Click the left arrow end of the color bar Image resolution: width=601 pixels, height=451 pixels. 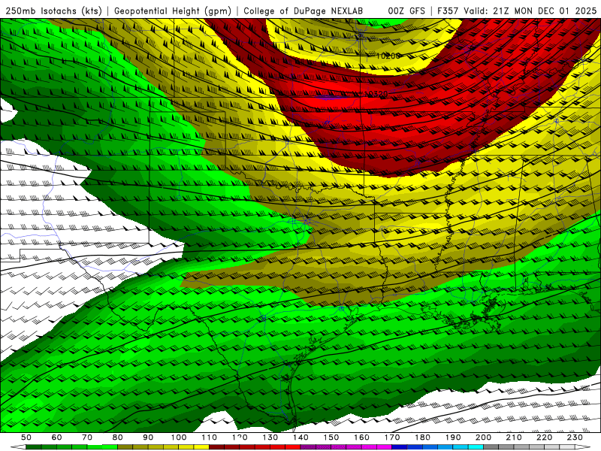point(18,446)
